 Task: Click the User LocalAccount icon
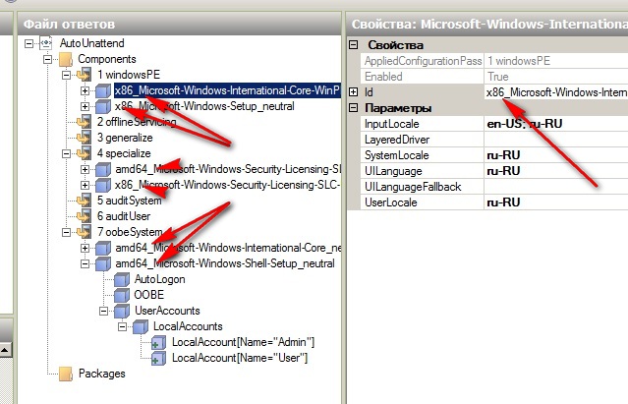click(159, 359)
